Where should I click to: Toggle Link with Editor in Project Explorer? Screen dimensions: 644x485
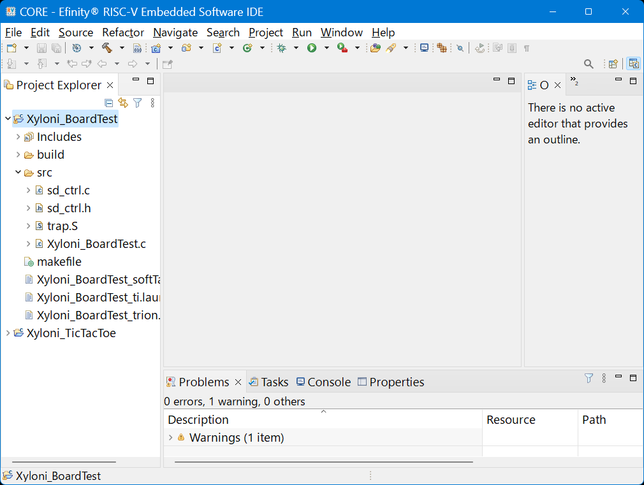point(123,103)
